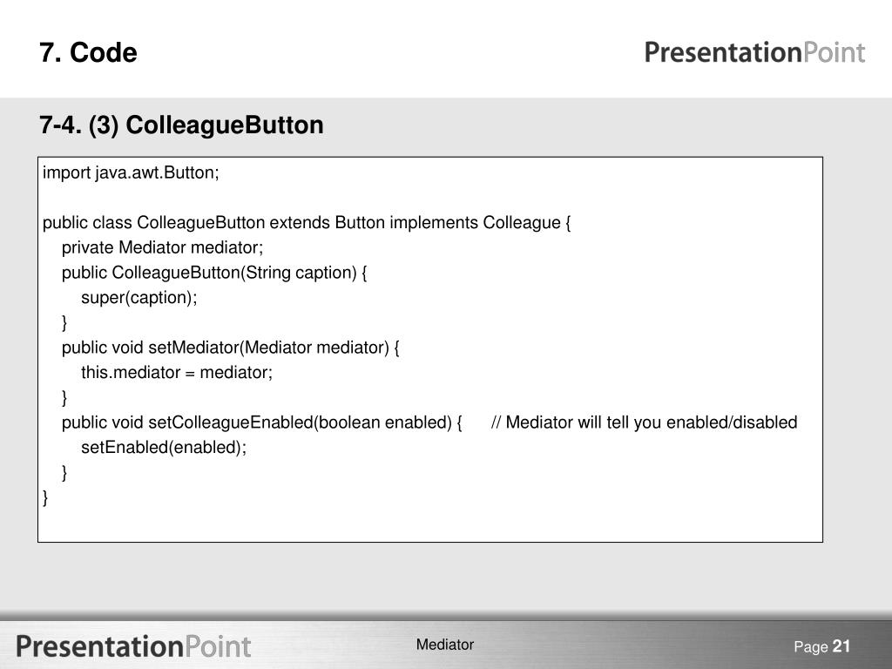The height and width of the screenshot is (669, 892).
Task: Click the "7-4. (3) ColleagueButton" subheading
Action: tap(181, 125)
